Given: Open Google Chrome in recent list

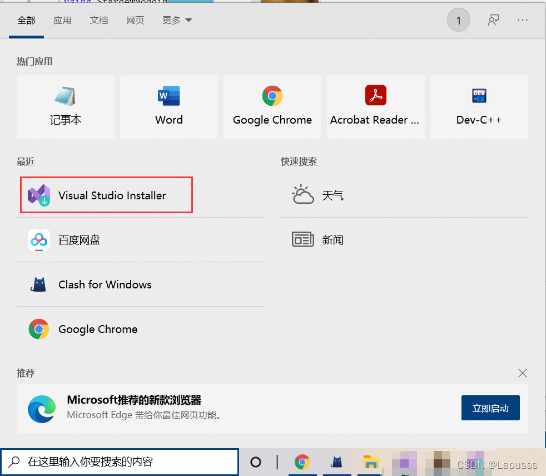Looking at the screenshot, I should coord(140,329).
